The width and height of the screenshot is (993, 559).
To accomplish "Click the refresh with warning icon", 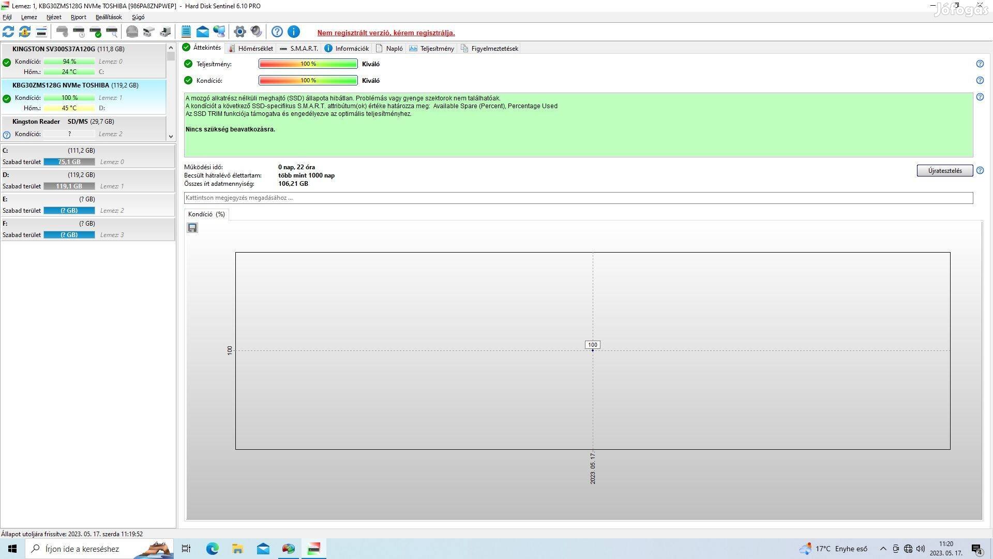I will 24,32.
